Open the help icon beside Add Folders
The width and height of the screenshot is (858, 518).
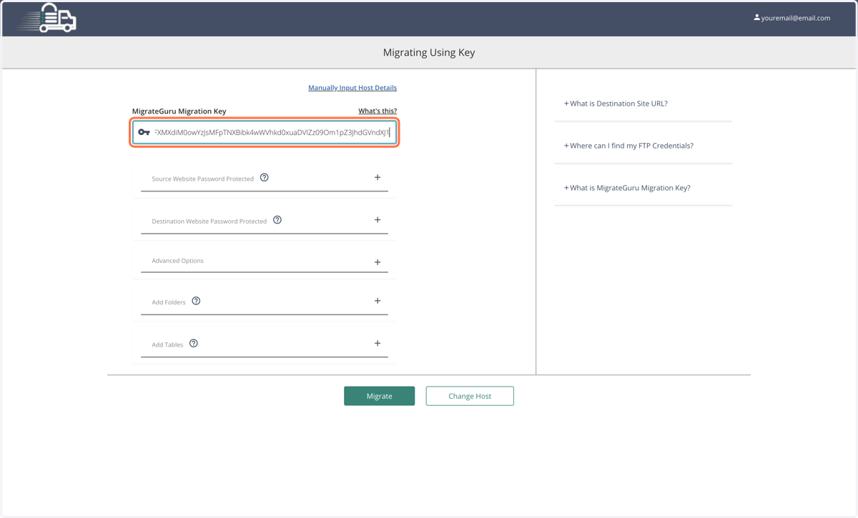click(x=196, y=302)
